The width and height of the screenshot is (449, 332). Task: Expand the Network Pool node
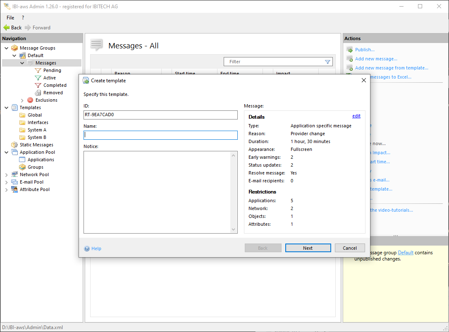6,174
